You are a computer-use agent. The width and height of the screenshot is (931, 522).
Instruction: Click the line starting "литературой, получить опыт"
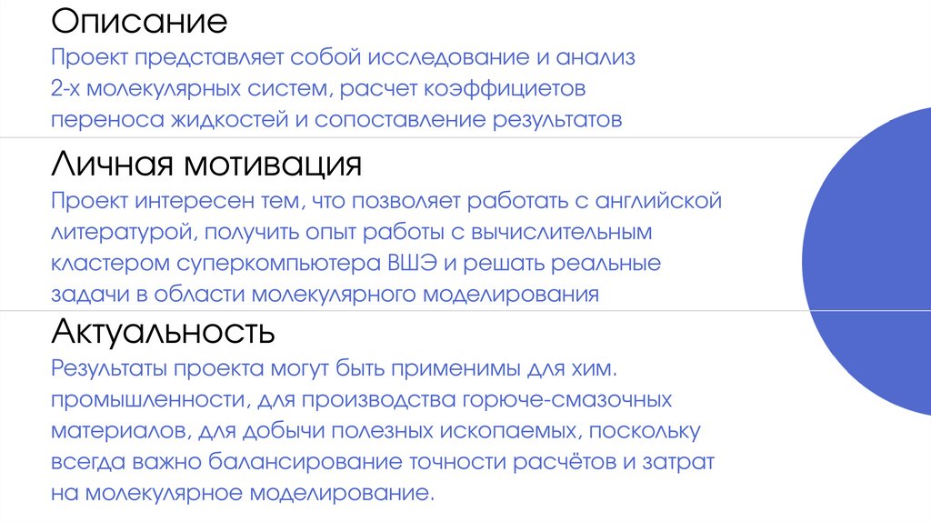(351, 231)
